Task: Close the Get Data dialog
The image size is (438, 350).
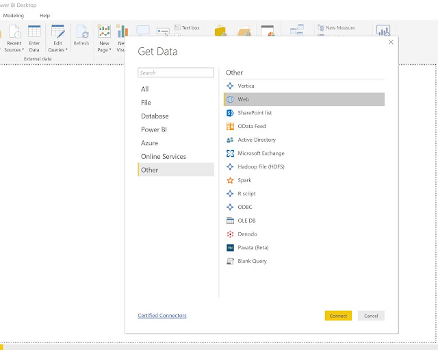Action: 391,42
